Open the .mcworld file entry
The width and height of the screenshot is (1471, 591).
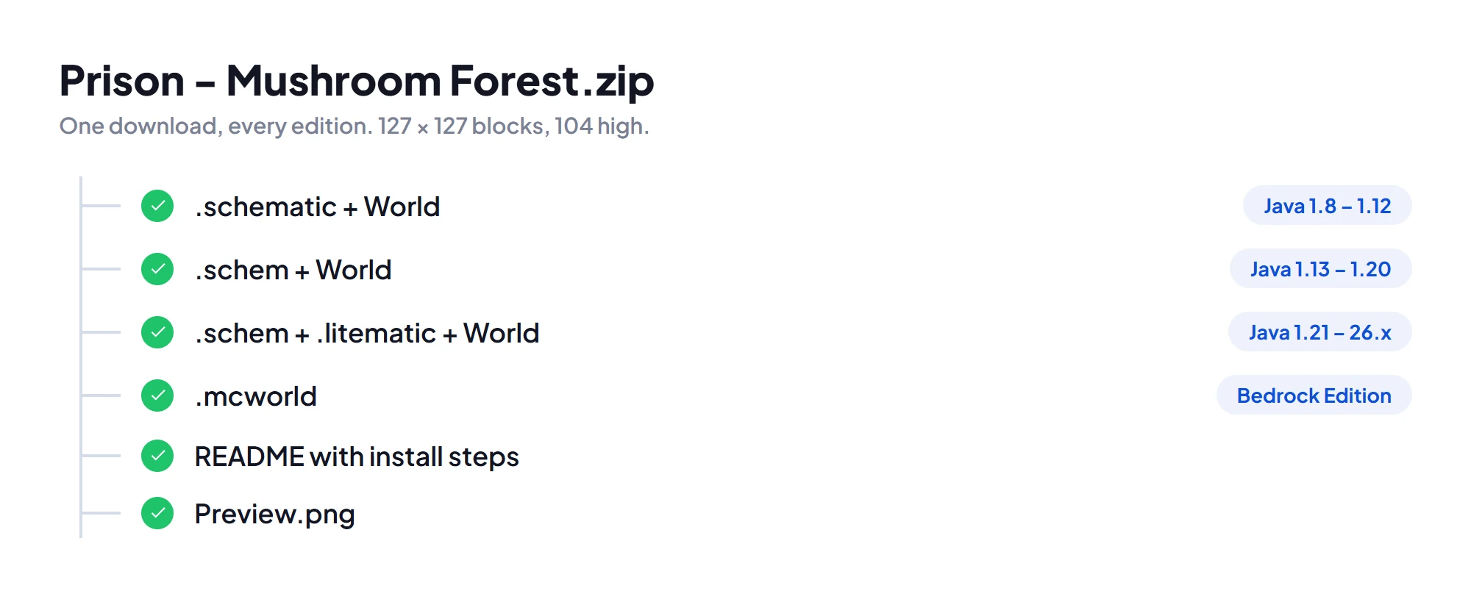click(255, 396)
